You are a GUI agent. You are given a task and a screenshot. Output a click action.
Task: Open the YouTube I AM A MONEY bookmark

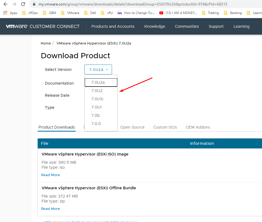click(178, 13)
